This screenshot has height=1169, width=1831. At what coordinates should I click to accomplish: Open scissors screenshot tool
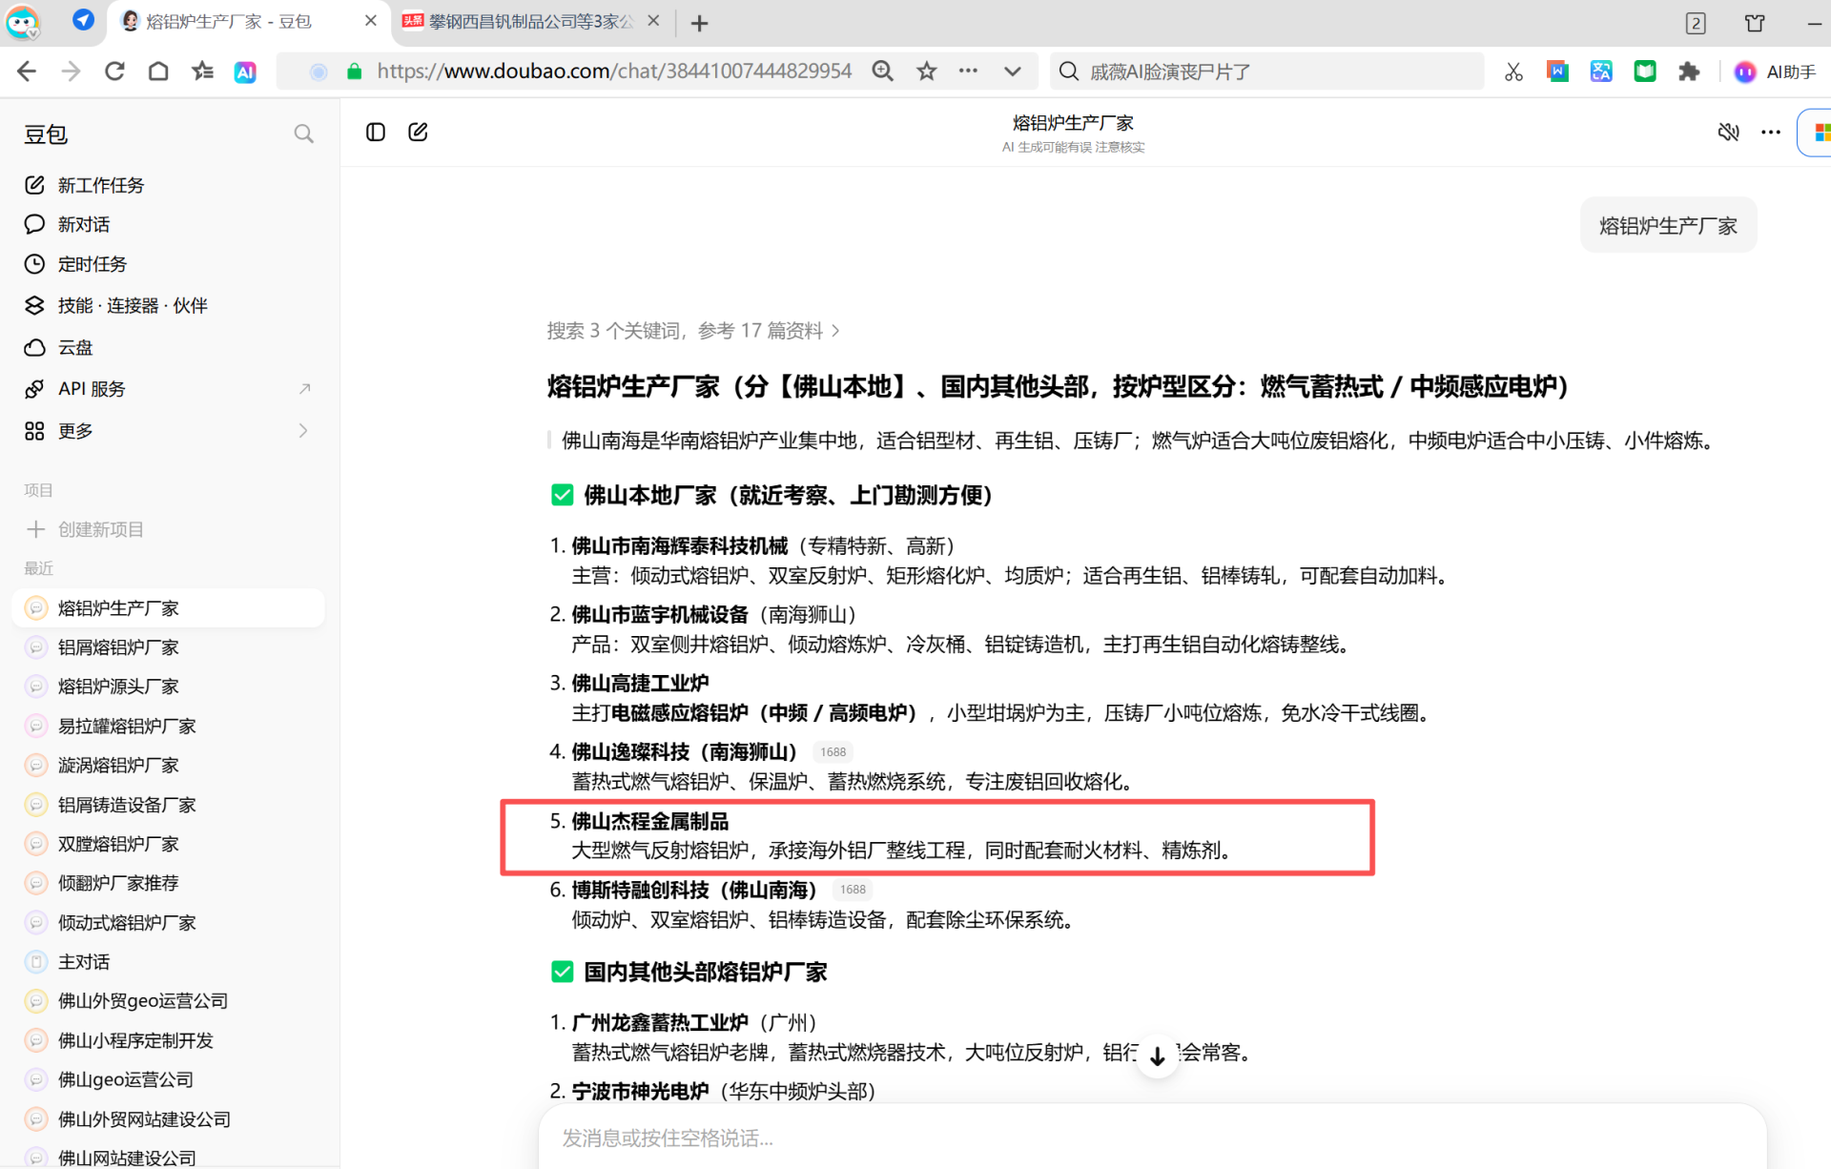click(x=1513, y=72)
